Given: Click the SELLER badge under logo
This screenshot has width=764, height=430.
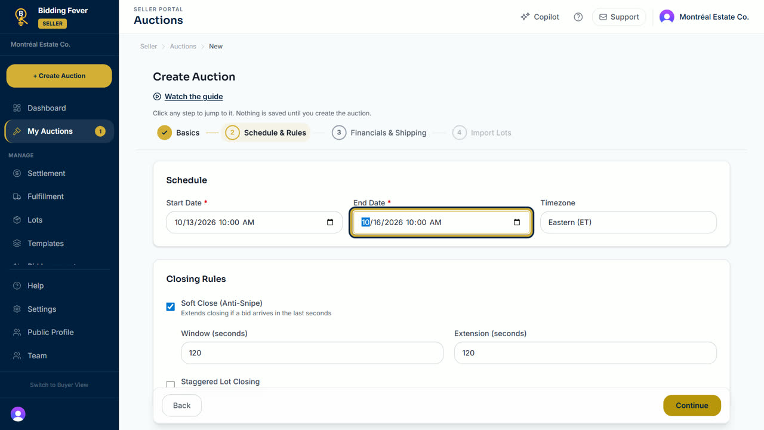Looking at the screenshot, I should click(x=53, y=24).
